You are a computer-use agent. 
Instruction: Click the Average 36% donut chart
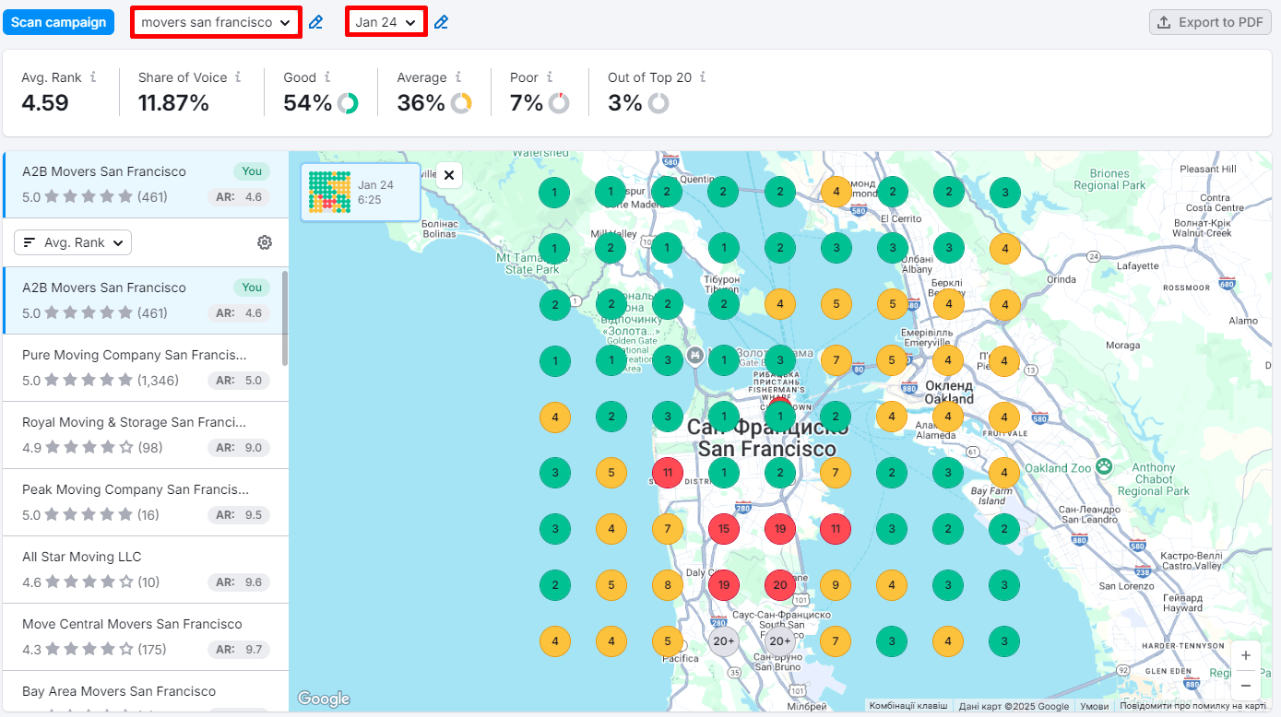[x=461, y=103]
